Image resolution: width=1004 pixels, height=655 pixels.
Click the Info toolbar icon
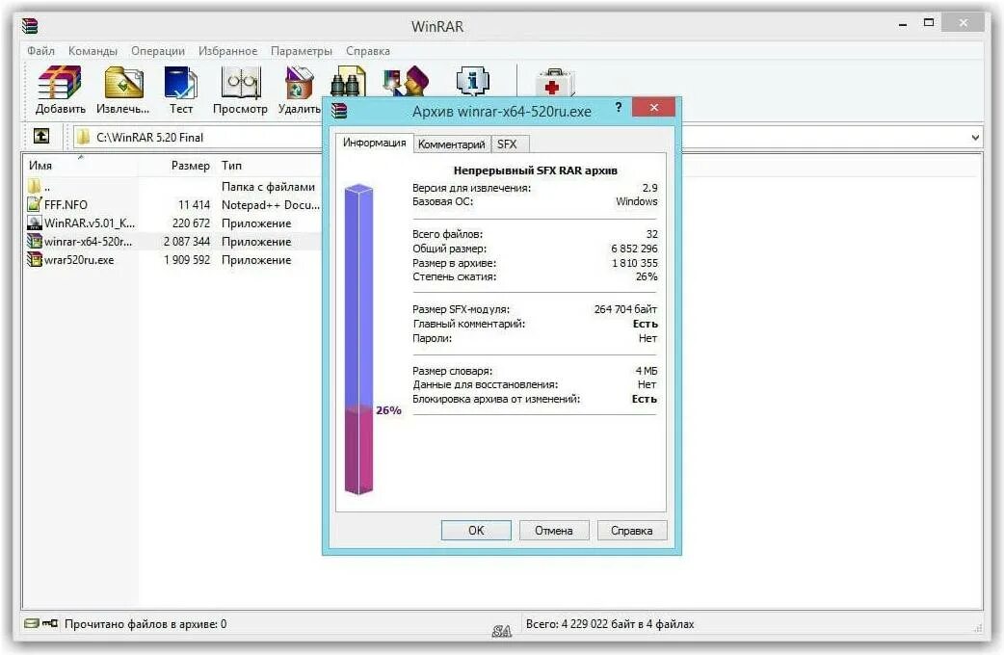472,81
